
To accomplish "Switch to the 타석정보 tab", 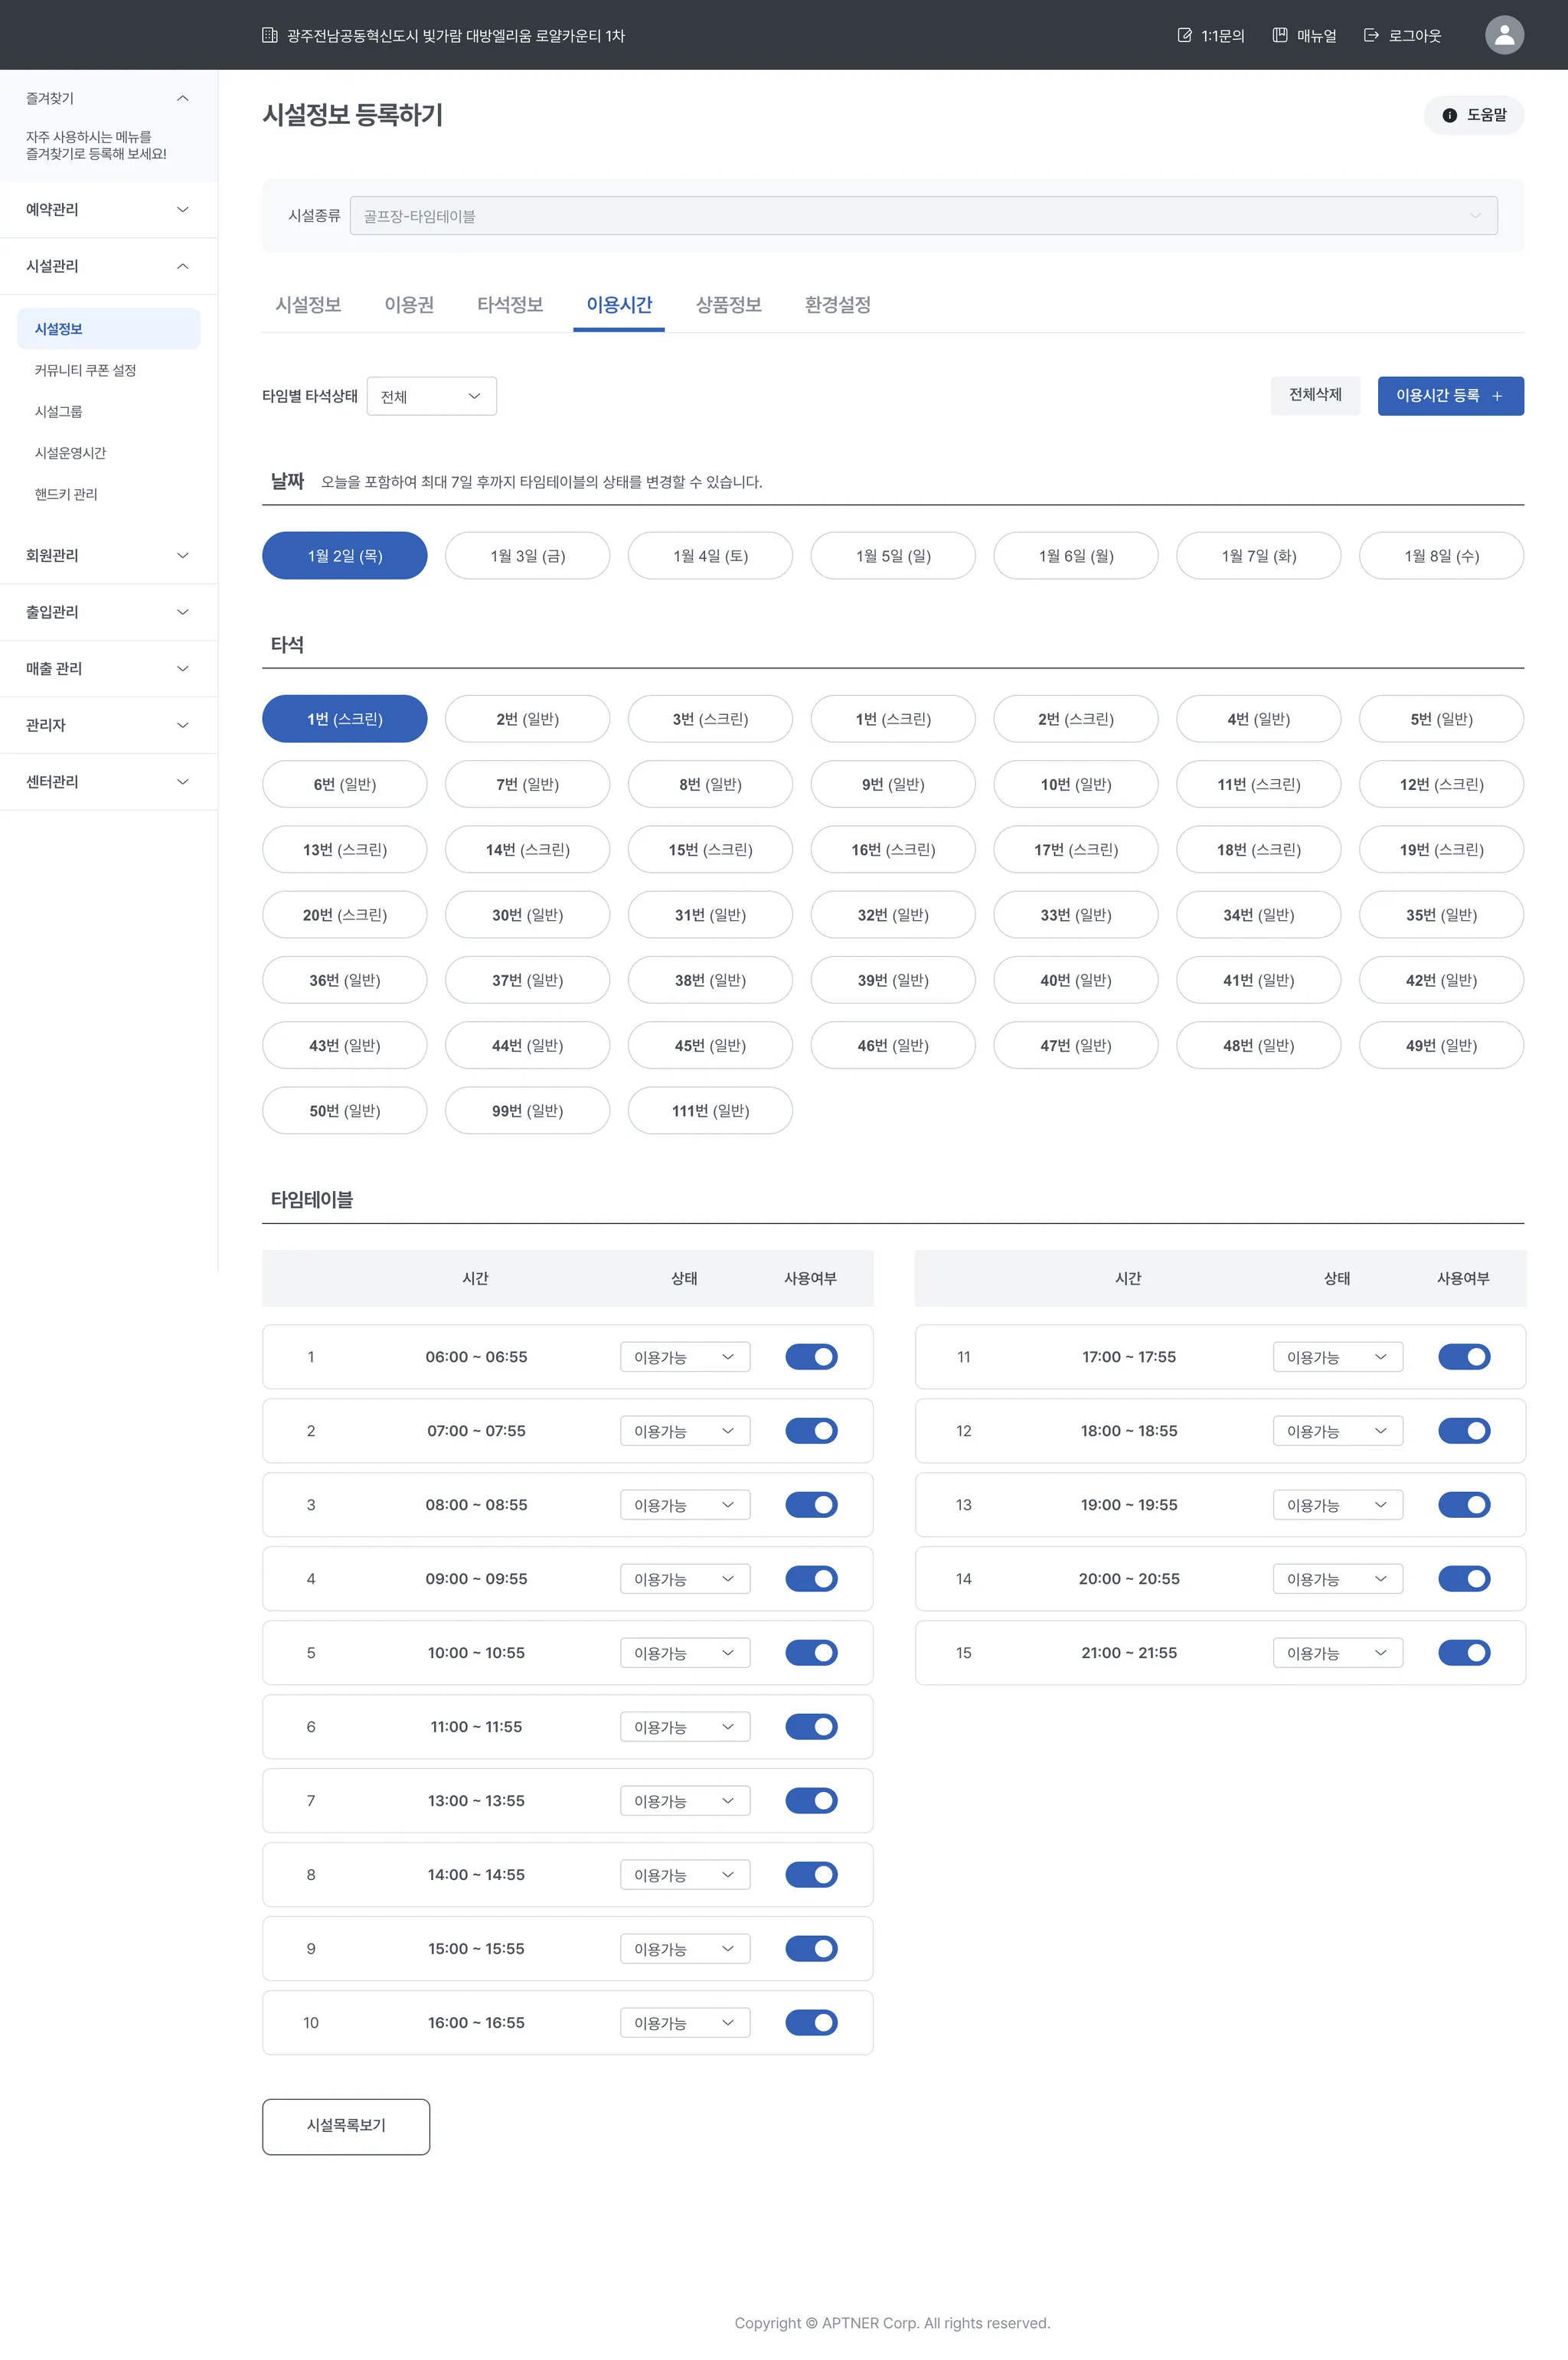I will 509,305.
